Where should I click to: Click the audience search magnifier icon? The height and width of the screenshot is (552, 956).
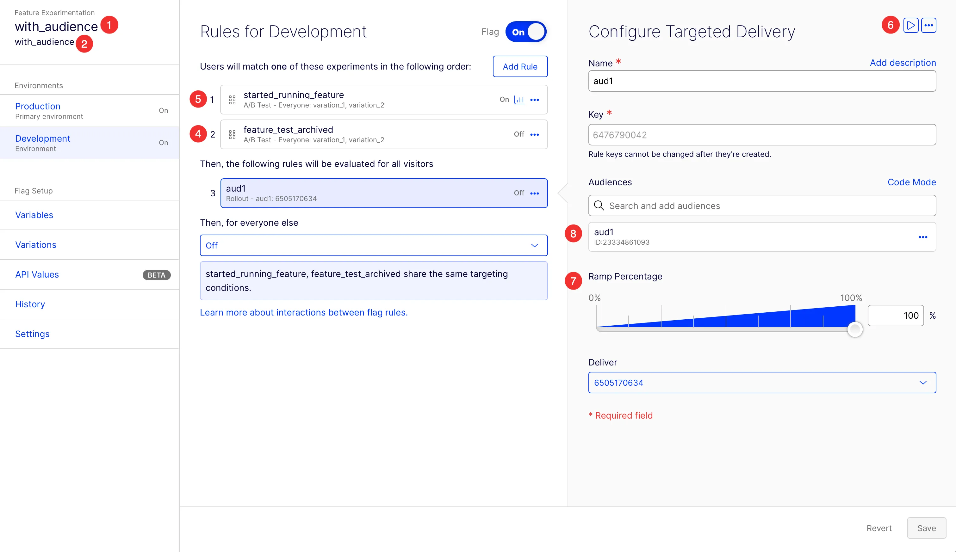599,205
